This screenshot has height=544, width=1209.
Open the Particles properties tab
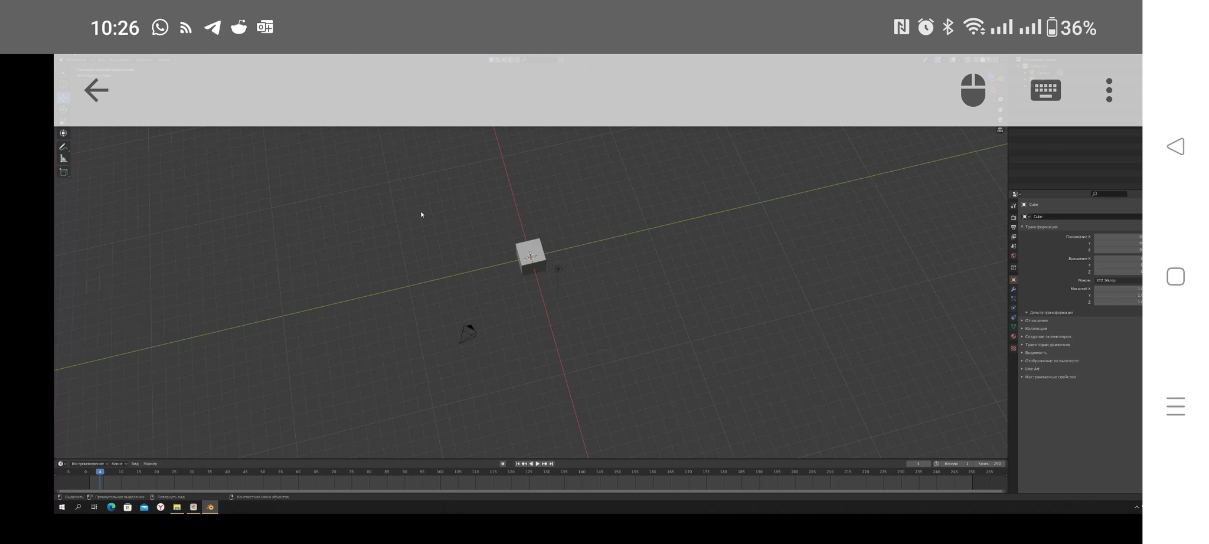[x=1014, y=299]
